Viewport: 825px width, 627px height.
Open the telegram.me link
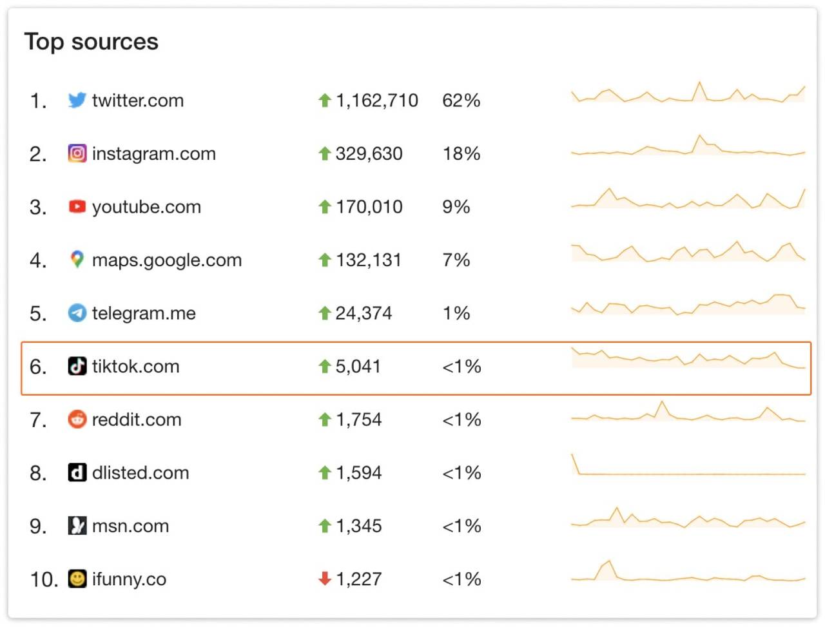143,313
